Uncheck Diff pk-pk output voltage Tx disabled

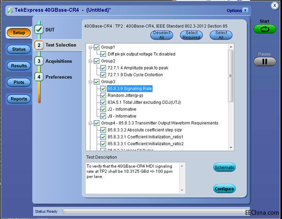click(103, 54)
